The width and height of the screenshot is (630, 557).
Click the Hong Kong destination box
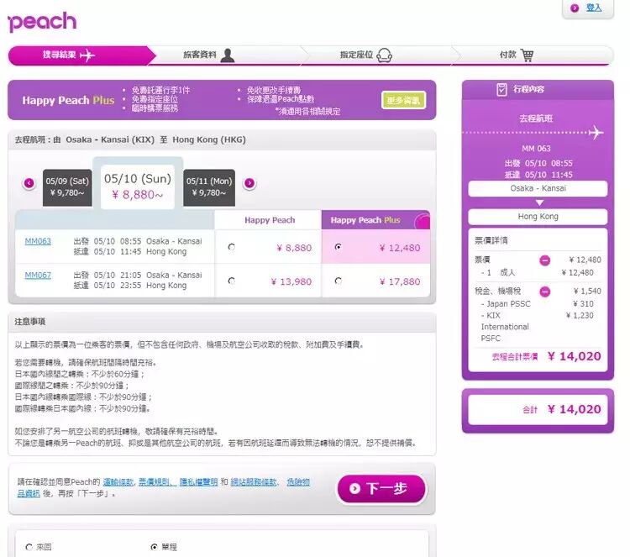click(x=538, y=217)
